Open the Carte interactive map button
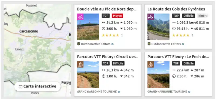Image resolution: width=216 pixels, height=99 pixels. pyautogui.click(x=38, y=87)
